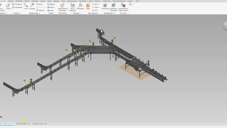Click the ViewCube in the corner
Image resolution: width=227 pixels, height=128 pixels.
[226, 26]
